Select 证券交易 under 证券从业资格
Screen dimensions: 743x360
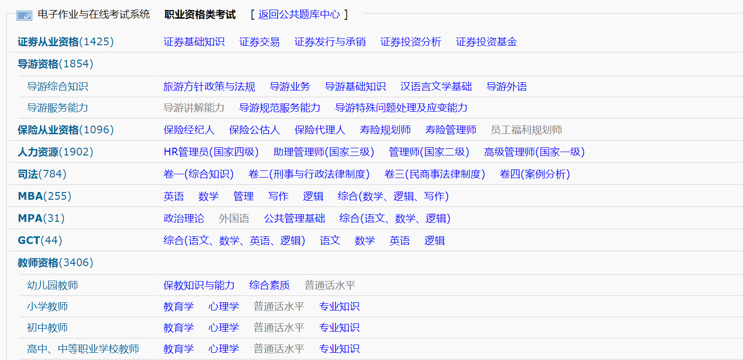point(260,41)
